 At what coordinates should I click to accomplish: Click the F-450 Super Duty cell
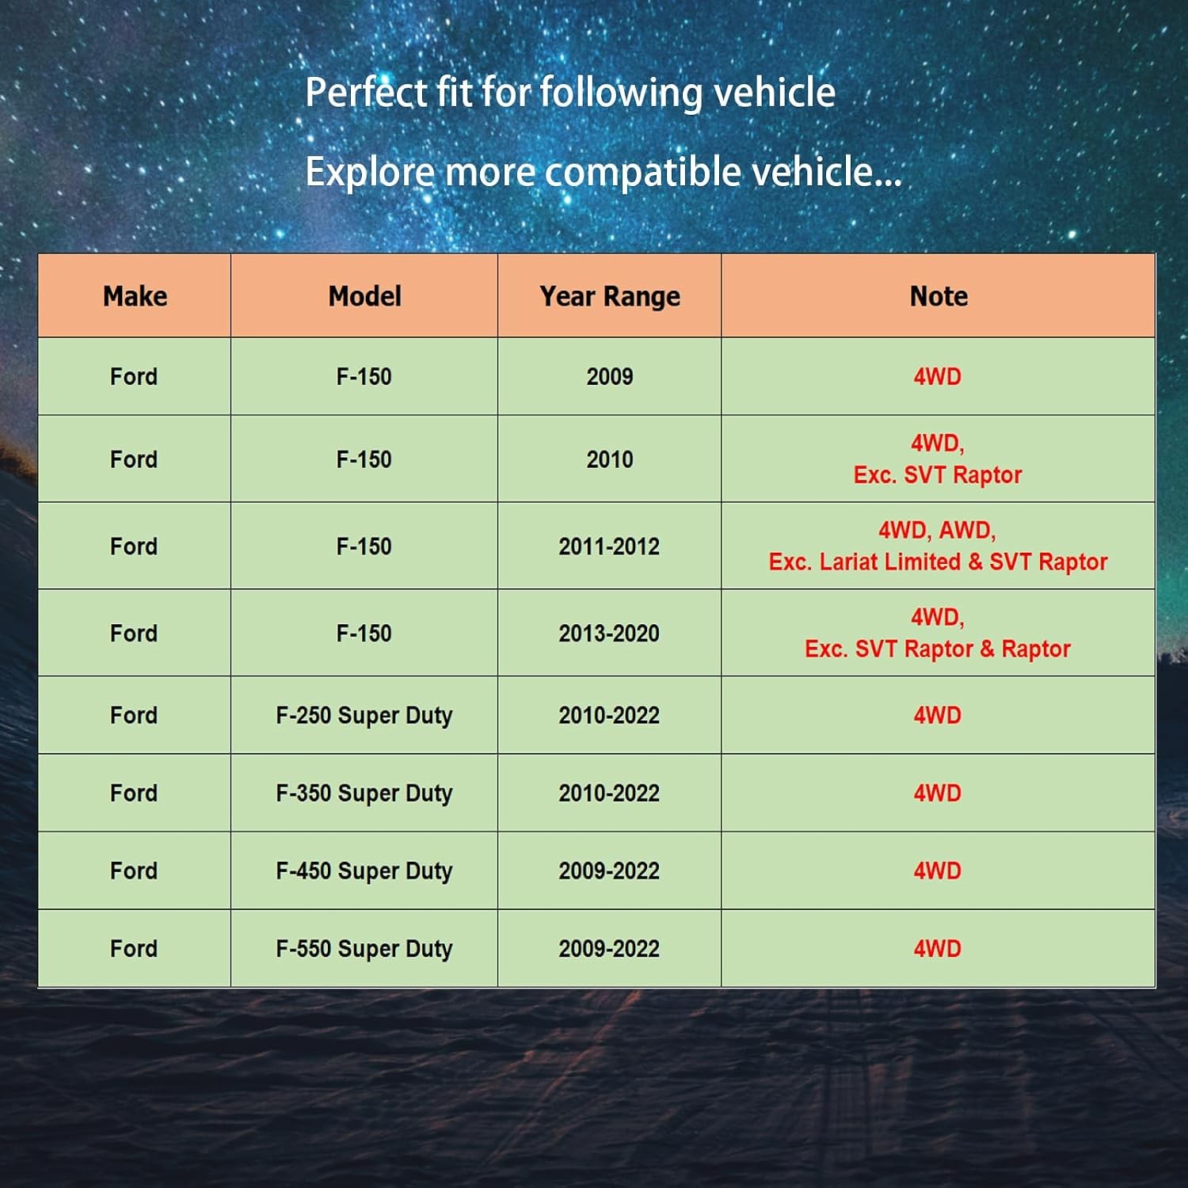click(x=364, y=870)
